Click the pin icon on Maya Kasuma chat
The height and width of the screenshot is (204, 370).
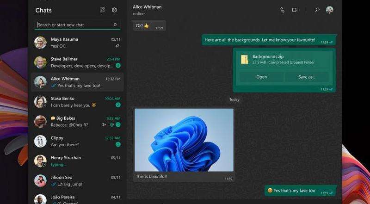tap(117, 46)
